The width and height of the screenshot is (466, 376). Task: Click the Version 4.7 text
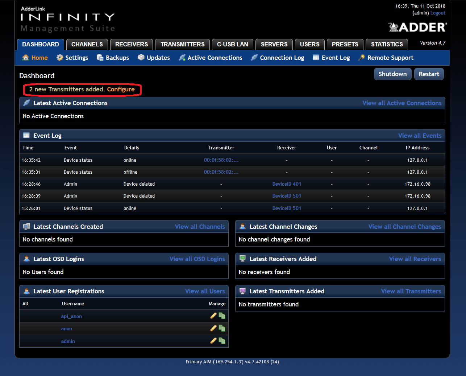[433, 43]
